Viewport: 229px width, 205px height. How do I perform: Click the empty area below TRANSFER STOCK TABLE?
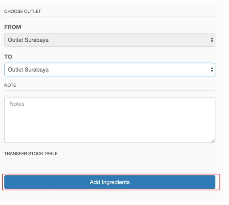(110, 167)
